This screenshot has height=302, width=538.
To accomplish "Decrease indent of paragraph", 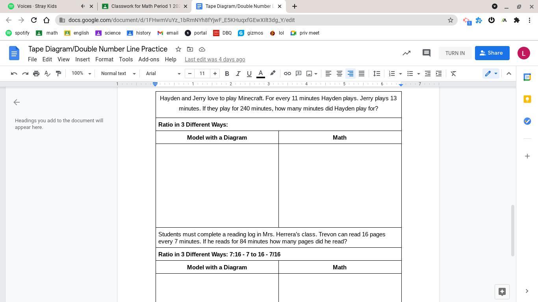I will click(x=428, y=74).
